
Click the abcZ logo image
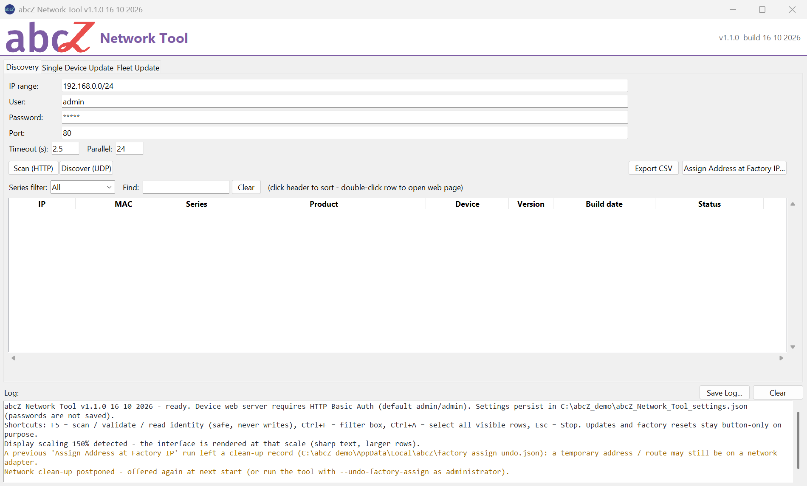click(50, 37)
